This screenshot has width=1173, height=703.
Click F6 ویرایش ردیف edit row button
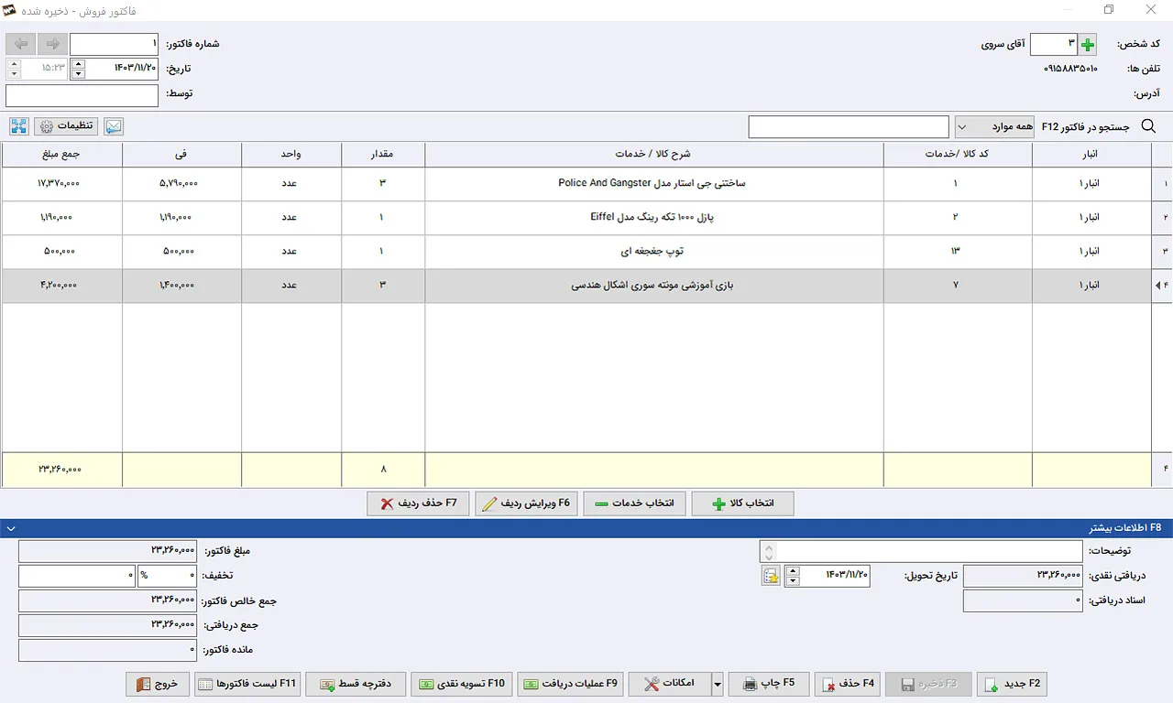pos(526,503)
